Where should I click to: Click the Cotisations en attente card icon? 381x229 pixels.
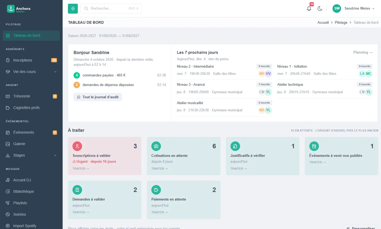[156, 146]
